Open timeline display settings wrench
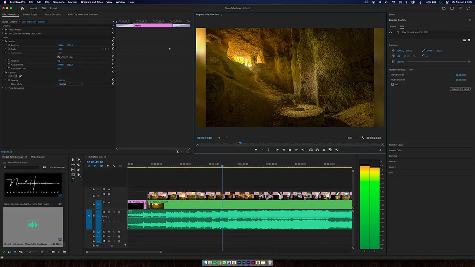 [x=114, y=166]
